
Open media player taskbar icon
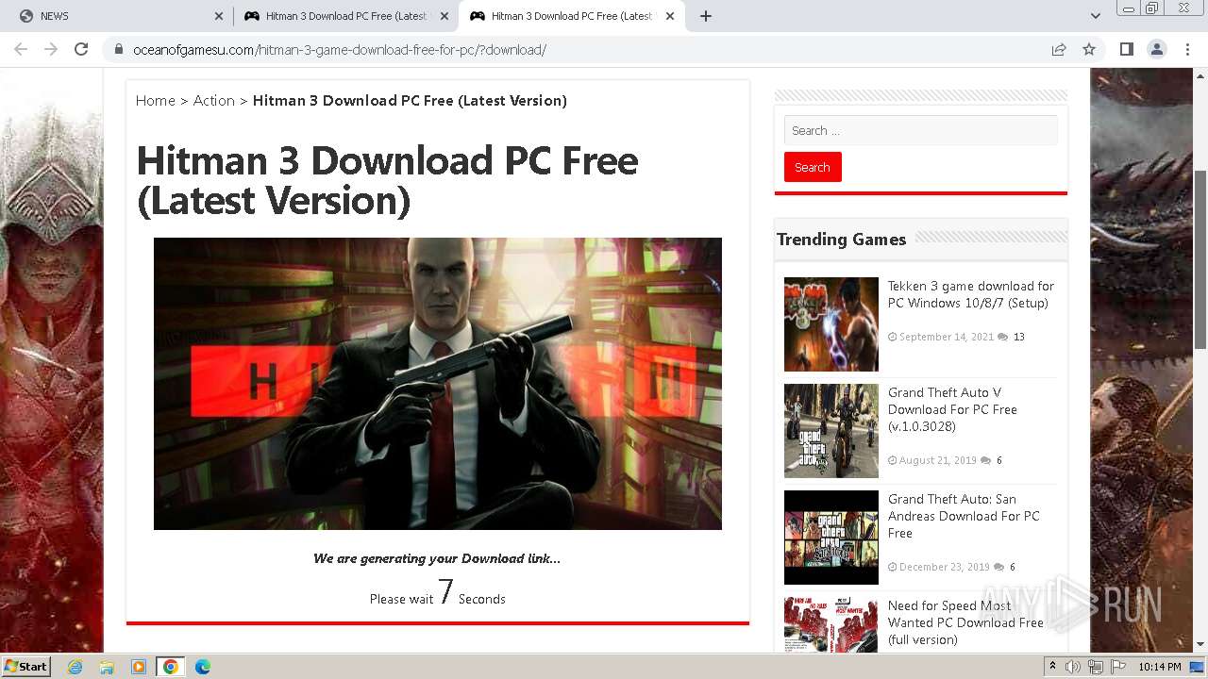(139, 667)
